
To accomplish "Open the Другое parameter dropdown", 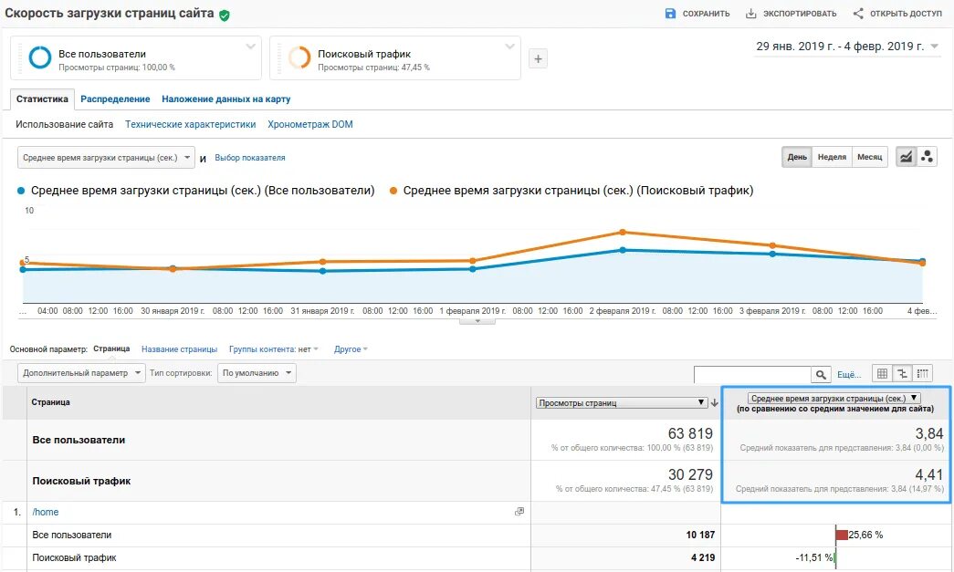I will (351, 349).
